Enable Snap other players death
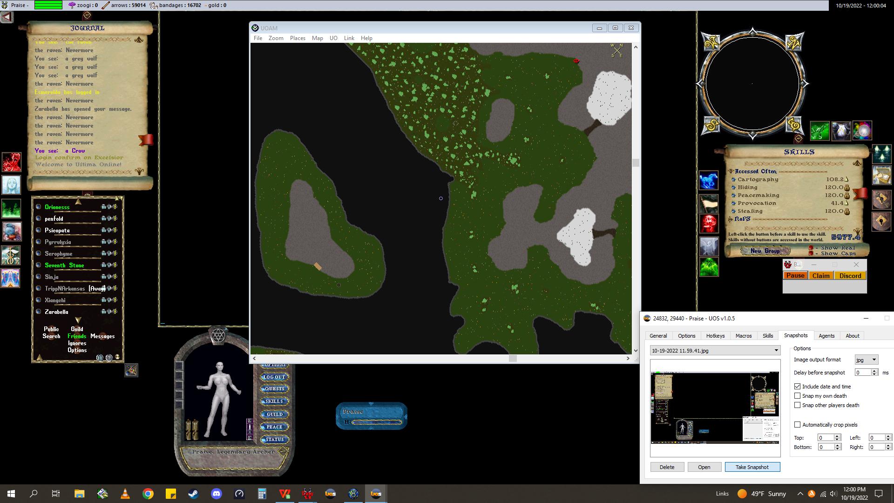 pyautogui.click(x=797, y=405)
